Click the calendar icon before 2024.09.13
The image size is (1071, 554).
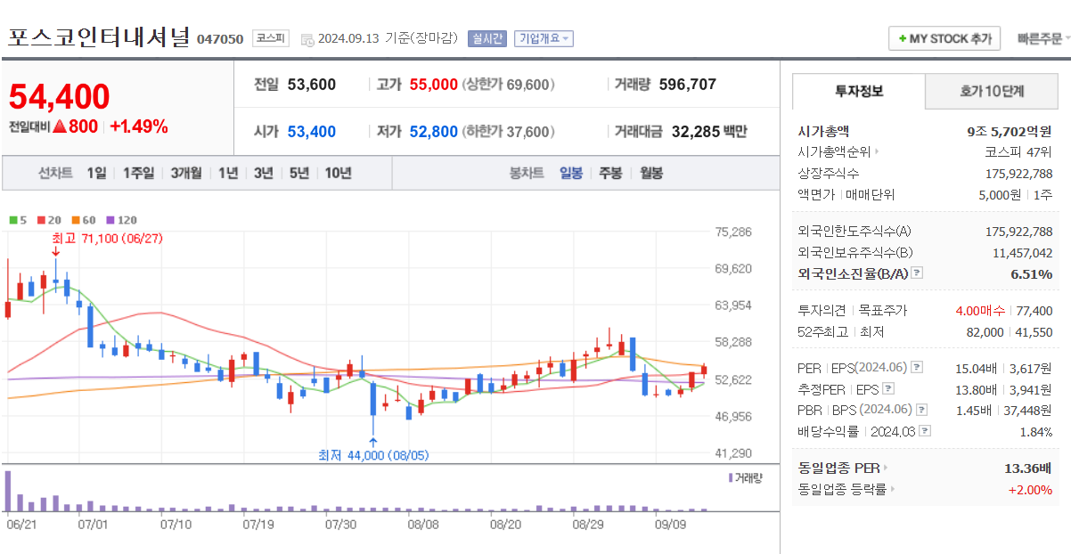307,39
